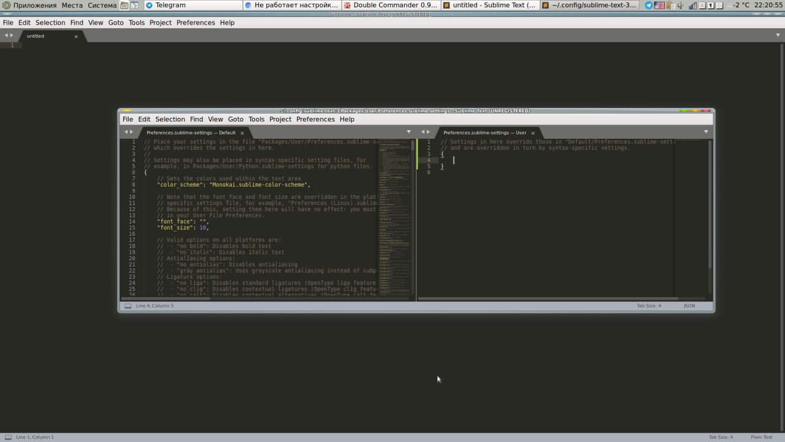
Task: Open Tab Size: 4 selector in untitled window
Action: (721, 437)
